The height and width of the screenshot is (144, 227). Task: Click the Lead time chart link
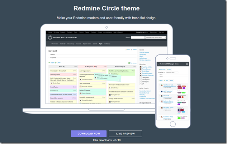click(143, 97)
